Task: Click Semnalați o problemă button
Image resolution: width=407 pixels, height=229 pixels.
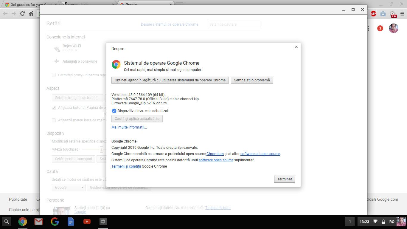Action: pyautogui.click(x=252, y=80)
